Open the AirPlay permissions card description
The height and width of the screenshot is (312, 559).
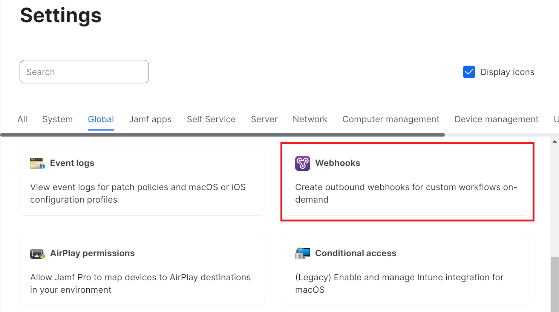pos(140,283)
